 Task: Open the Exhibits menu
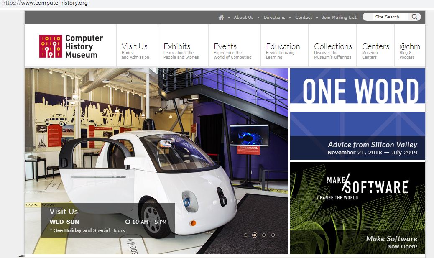click(183, 46)
